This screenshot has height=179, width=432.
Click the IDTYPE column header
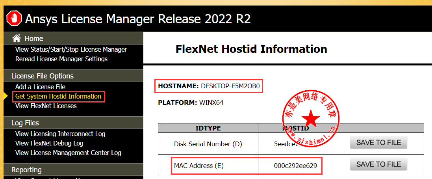[208, 128]
